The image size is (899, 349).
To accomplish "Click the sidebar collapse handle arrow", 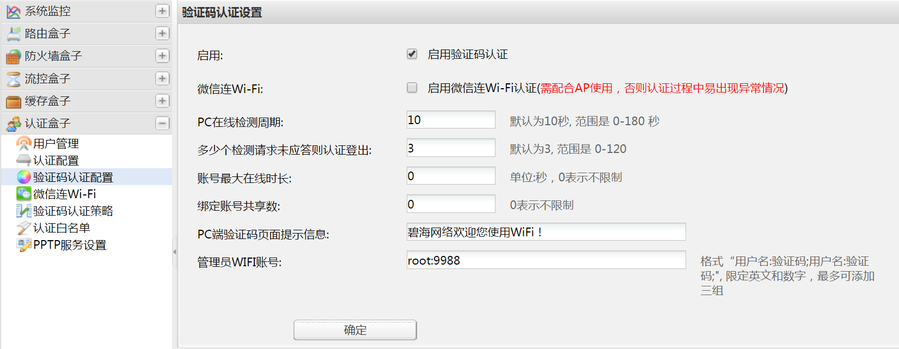I will pyautogui.click(x=174, y=252).
